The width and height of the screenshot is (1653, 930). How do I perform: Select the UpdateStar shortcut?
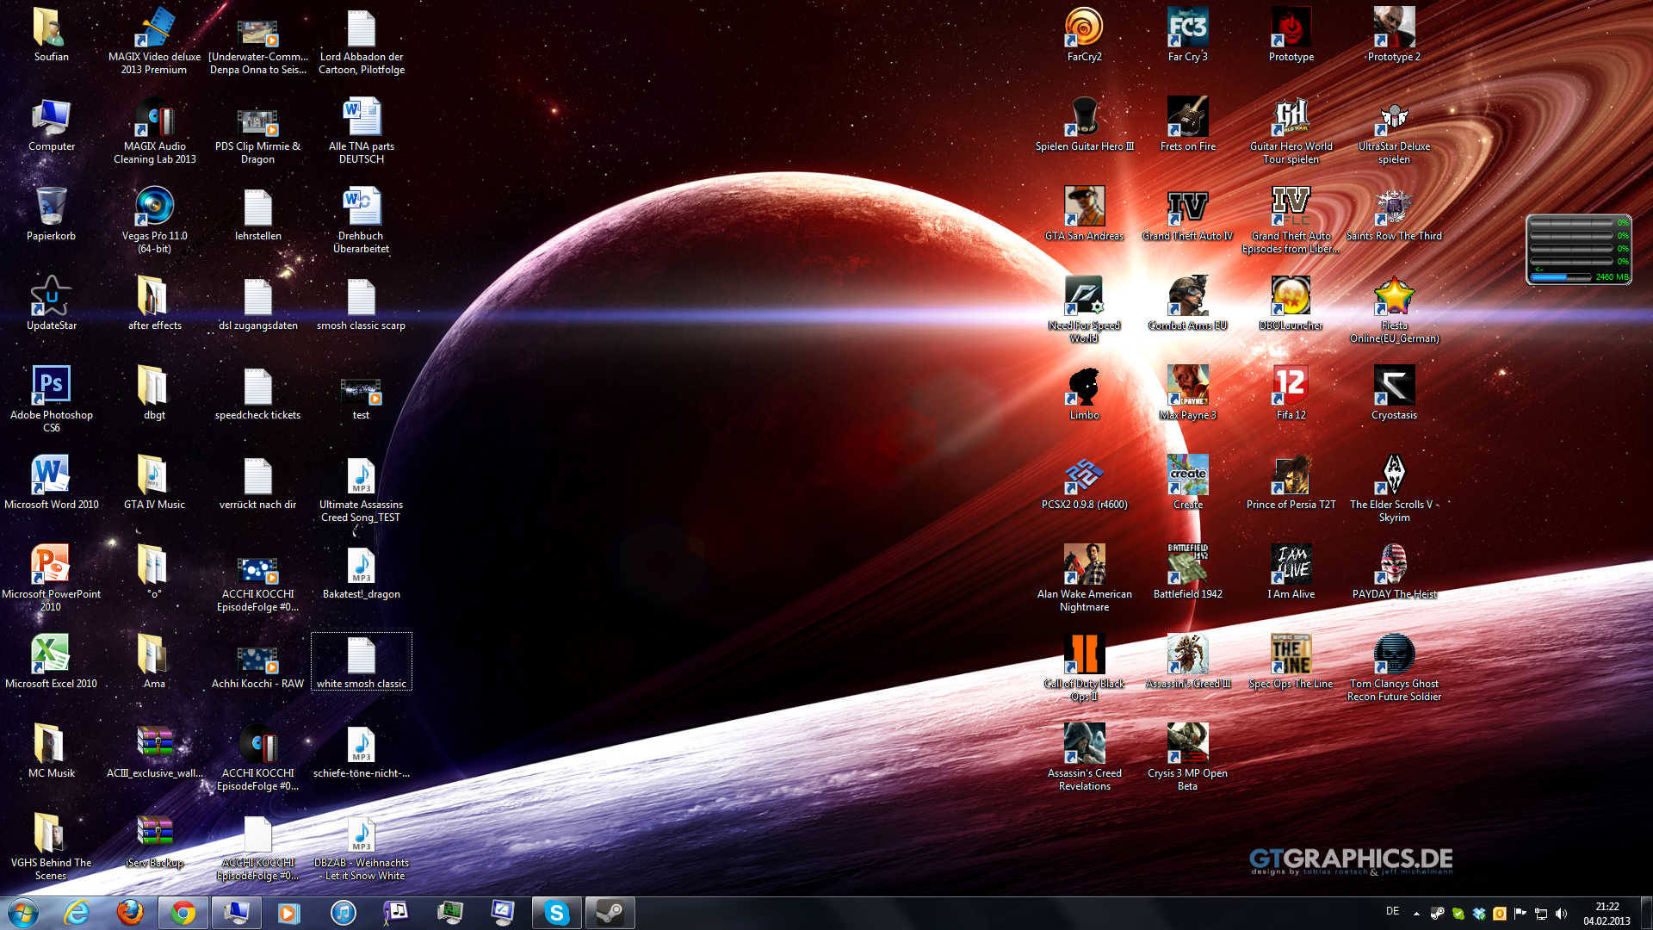51,303
